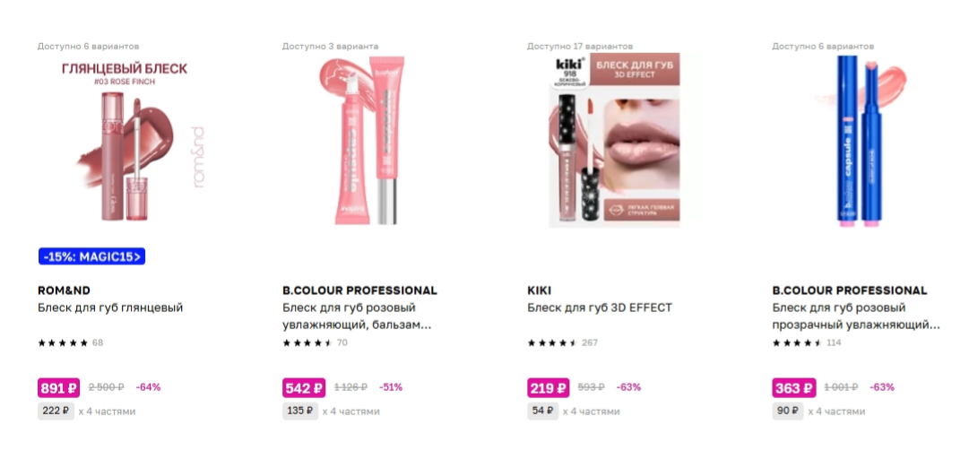Click the 222 ₽ installment badge
The width and height of the screenshot is (969, 468).
pyautogui.click(x=56, y=412)
